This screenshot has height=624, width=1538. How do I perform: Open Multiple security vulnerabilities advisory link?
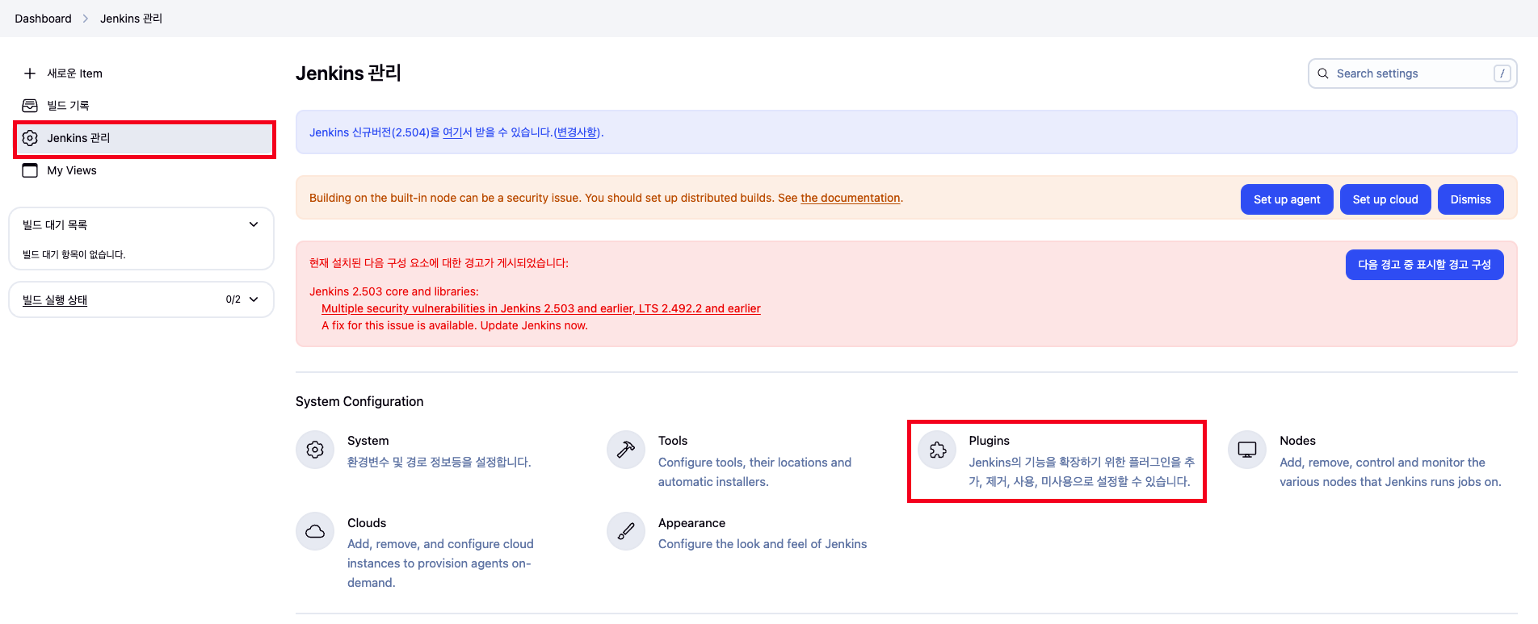tap(541, 308)
